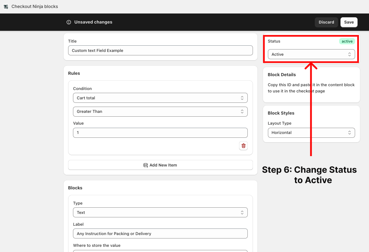The width and height of the screenshot is (369, 252).
Task: Expand the Greater Than operator dropdown
Action: pyautogui.click(x=160, y=111)
